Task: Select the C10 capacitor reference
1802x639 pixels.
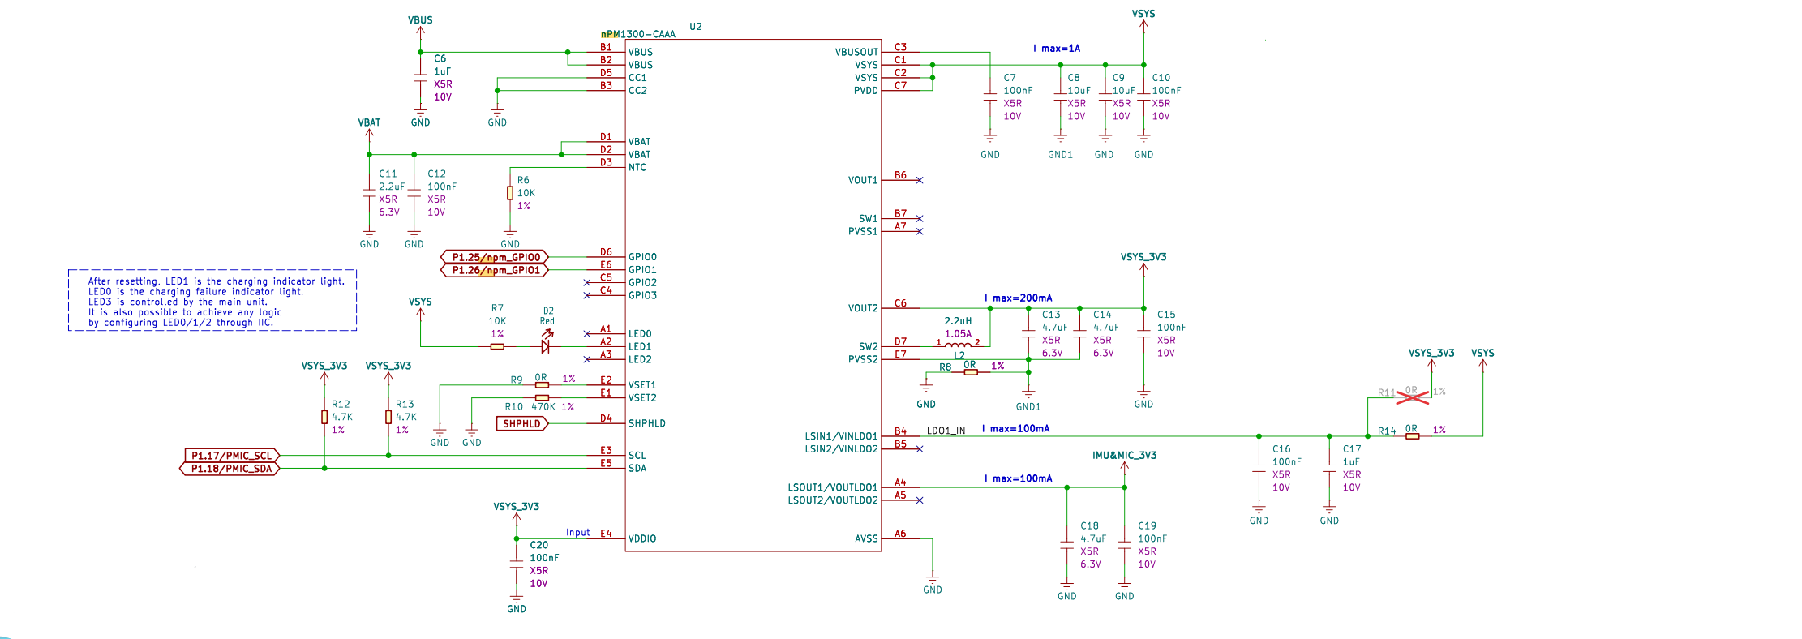Action: (1161, 78)
